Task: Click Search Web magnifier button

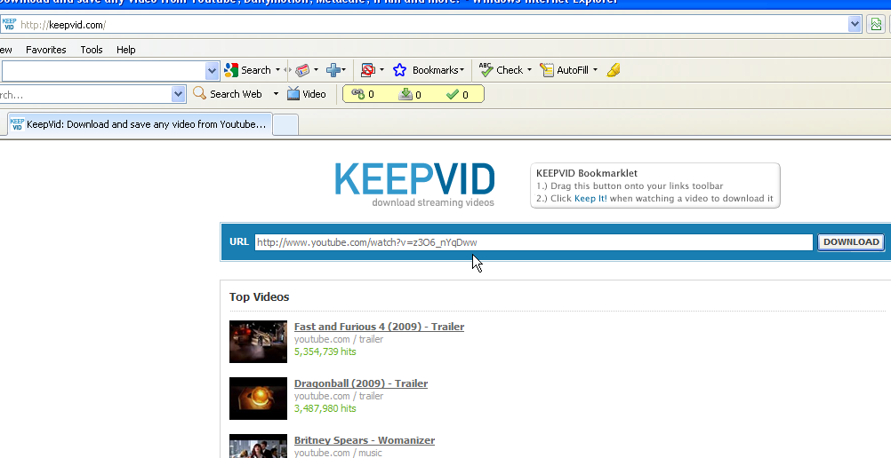Action: click(x=228, y=94)
